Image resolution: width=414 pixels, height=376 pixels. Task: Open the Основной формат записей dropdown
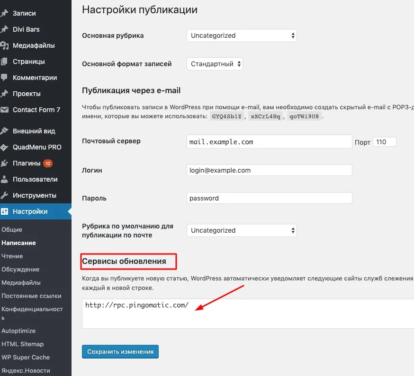click(x=215, y=64)
